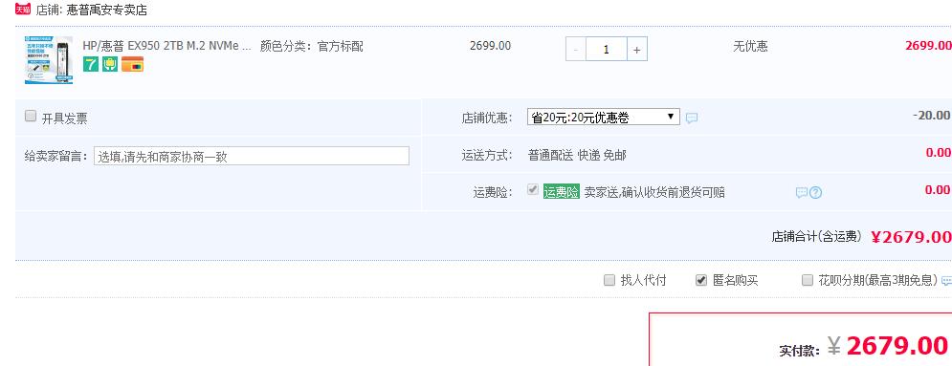Viewport: 952px width, 366px height.
Task: Click the question mark help icon in the 运费险 row
Action: click(816, 193)
